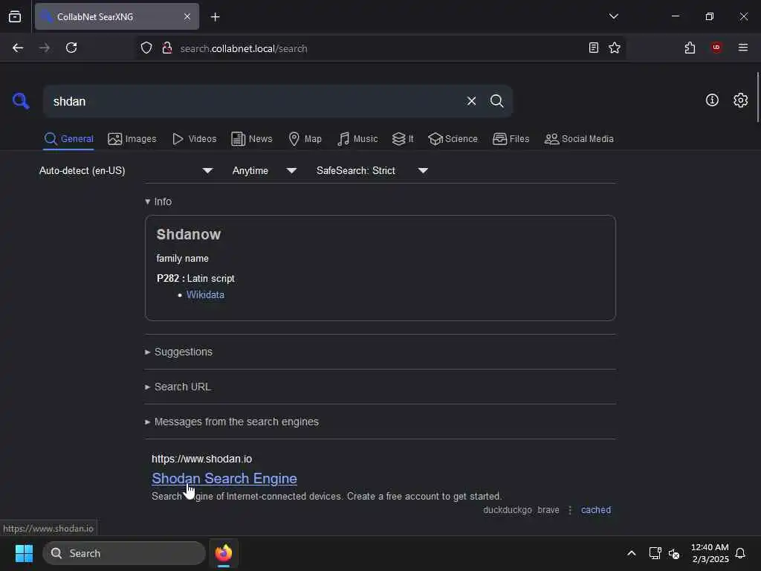
Task: Open uBlock Origin extension icon
Action: [716, 48]
